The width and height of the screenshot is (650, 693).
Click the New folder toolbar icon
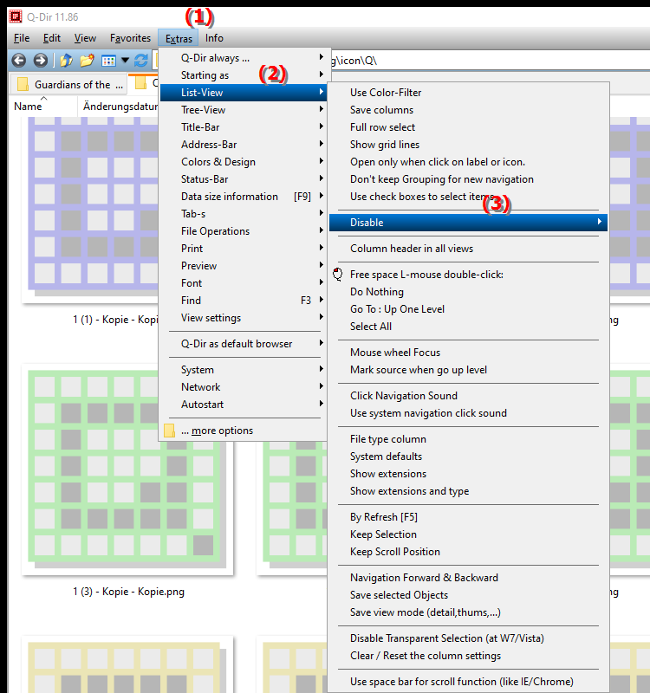[88, 60]
